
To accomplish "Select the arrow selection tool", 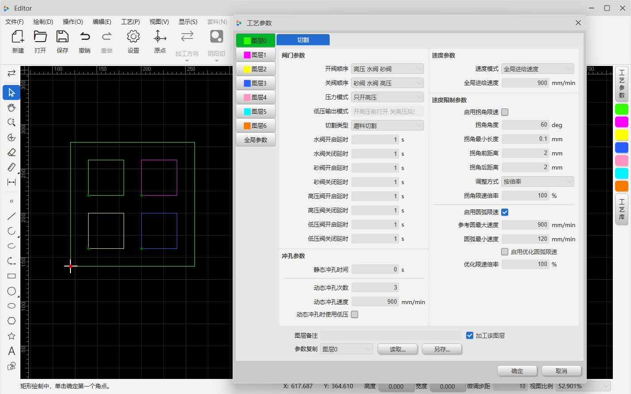I will click(x=11, y=93).
